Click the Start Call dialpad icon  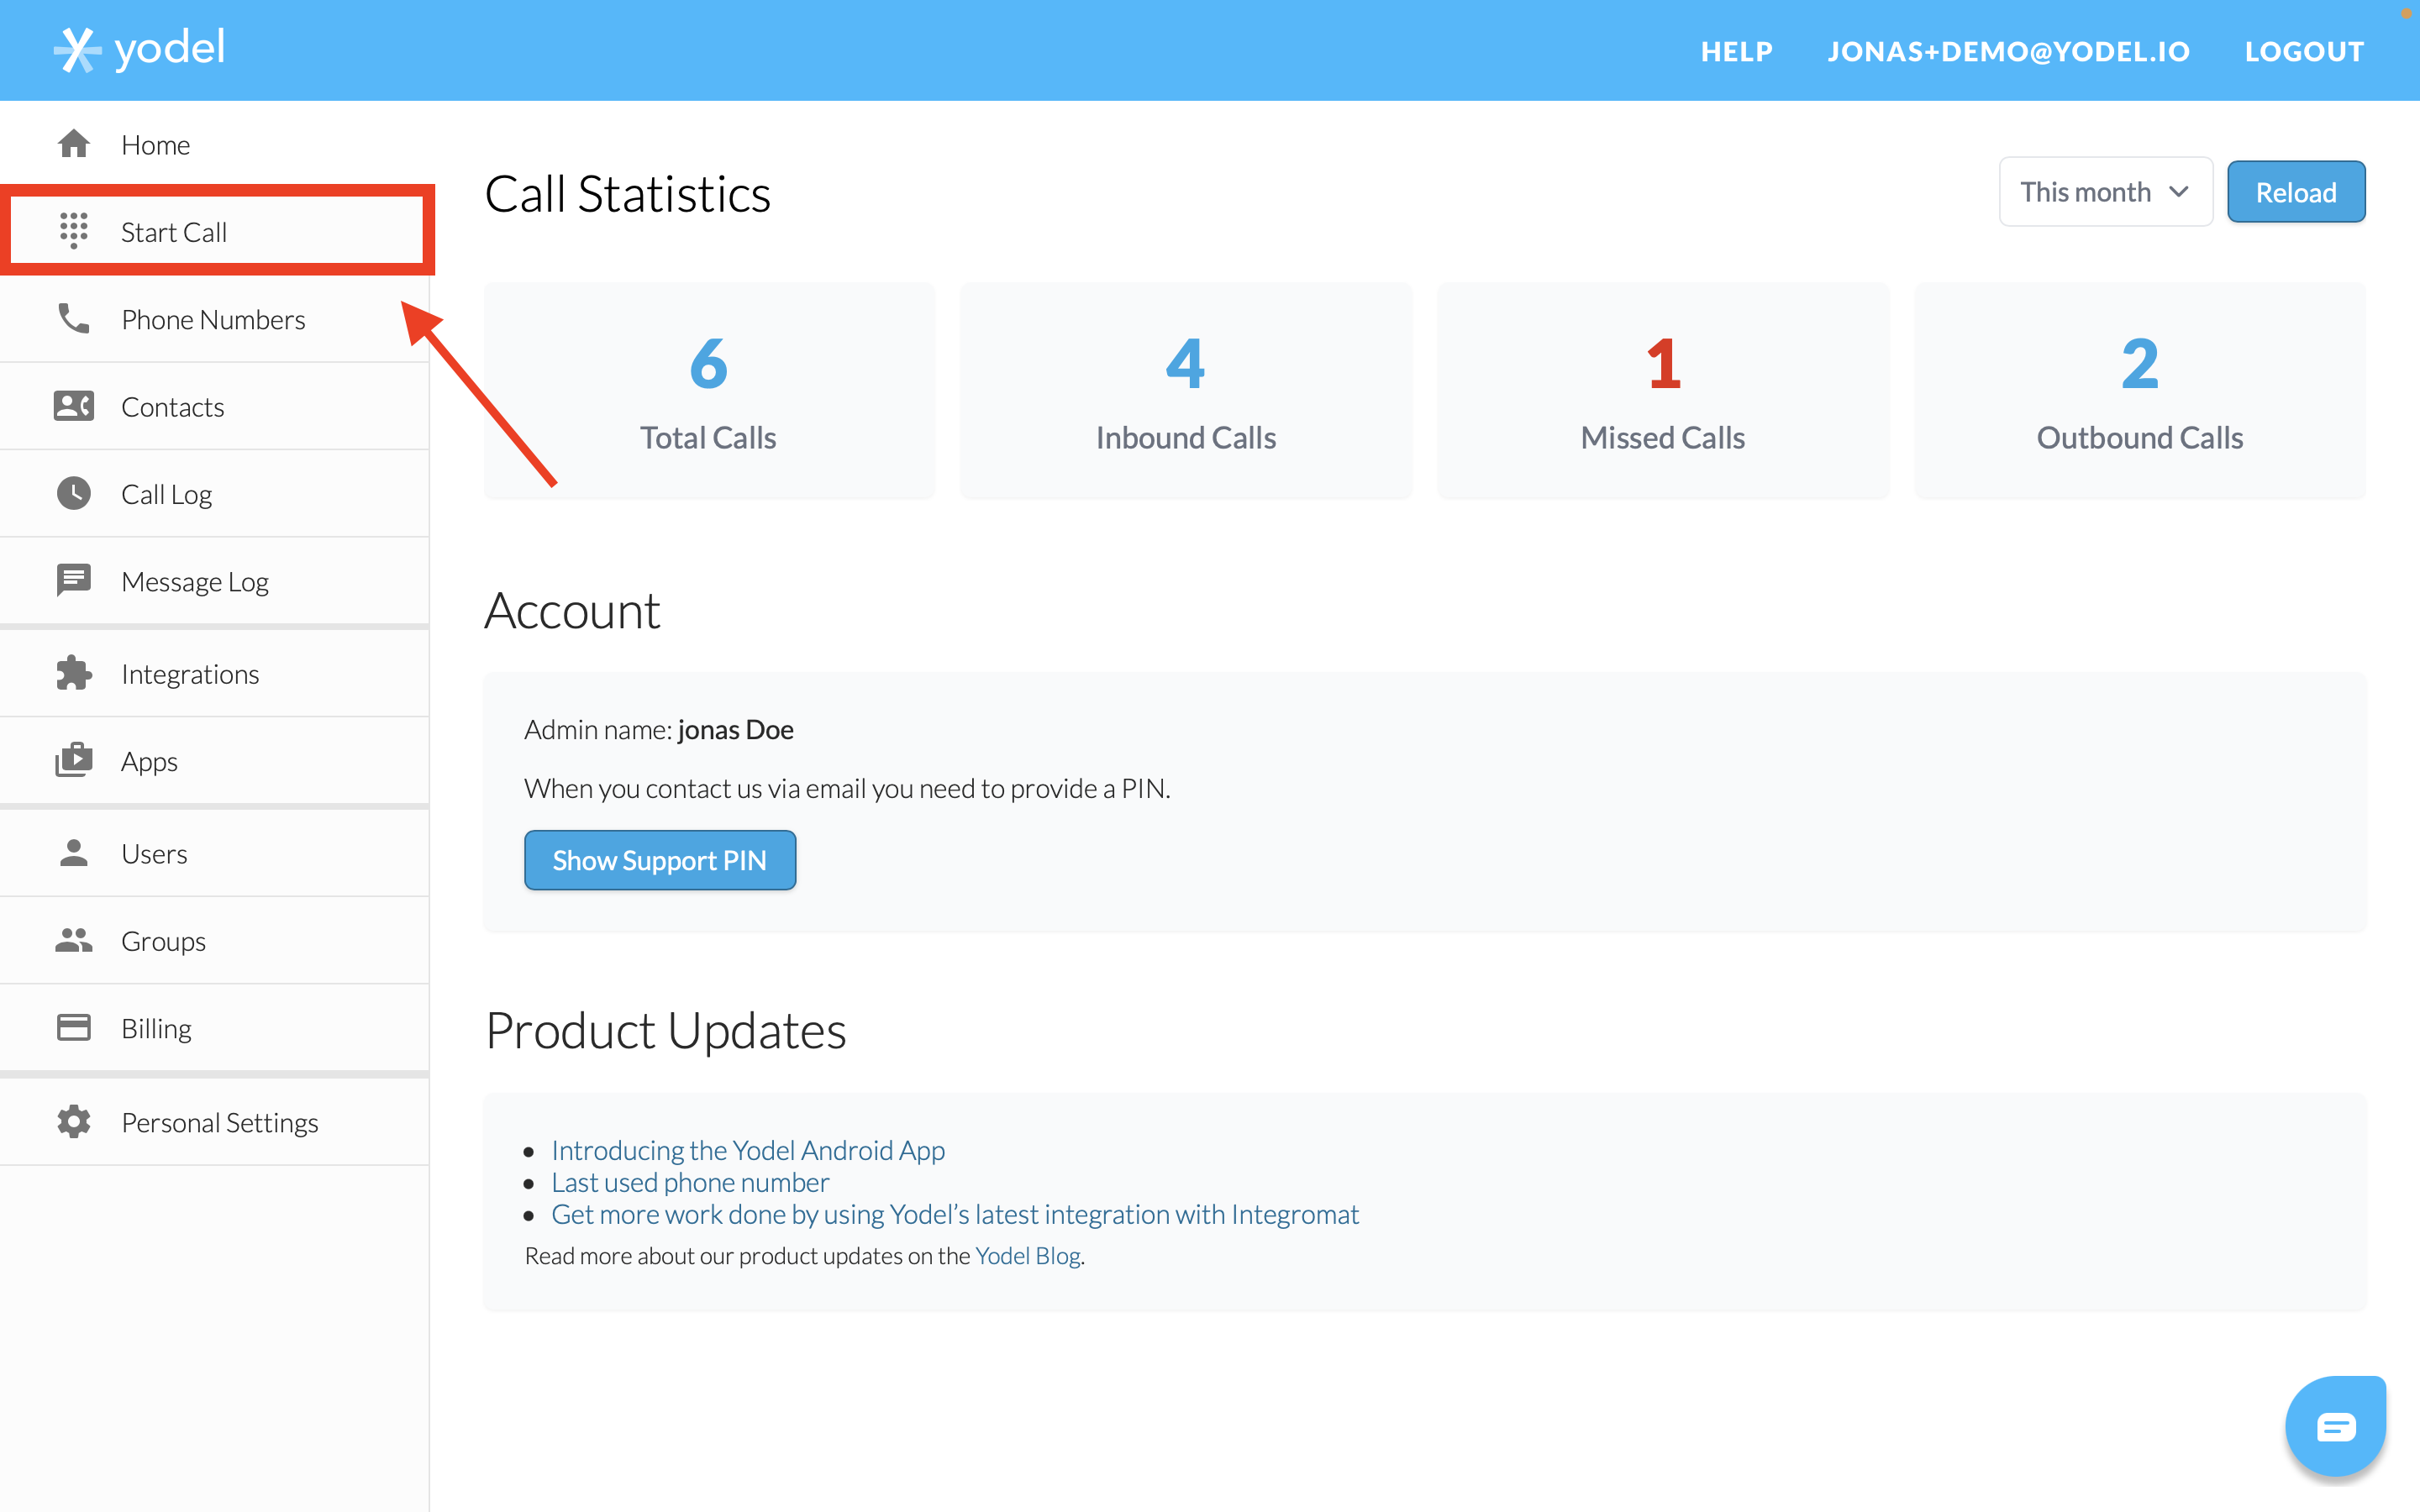tap(73, 231)
